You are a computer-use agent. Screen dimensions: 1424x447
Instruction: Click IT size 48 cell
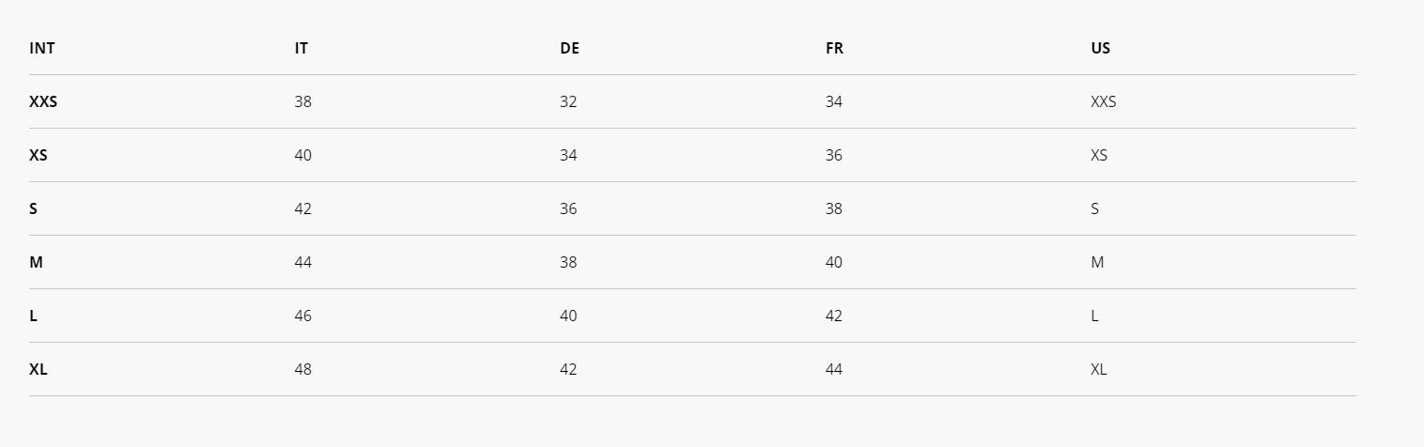(302, 369)
